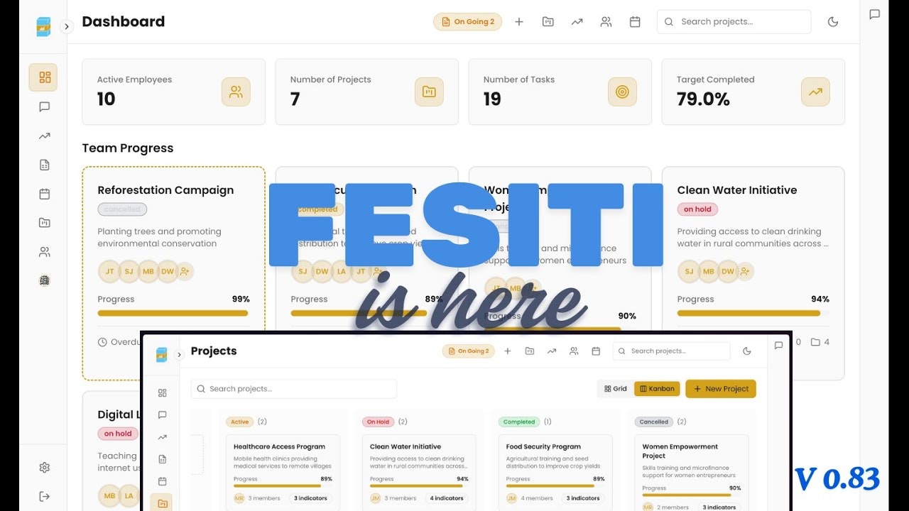Click cancelled badge on Reforestation Campaign
Image resolution: width=909 pixels, height=511 pixels.
coord(122,209)
